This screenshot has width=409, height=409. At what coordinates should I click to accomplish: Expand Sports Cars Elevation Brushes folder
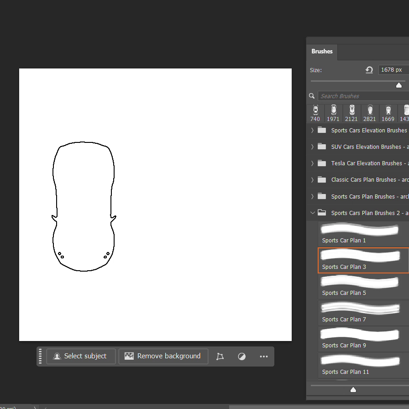click(313, 131)
